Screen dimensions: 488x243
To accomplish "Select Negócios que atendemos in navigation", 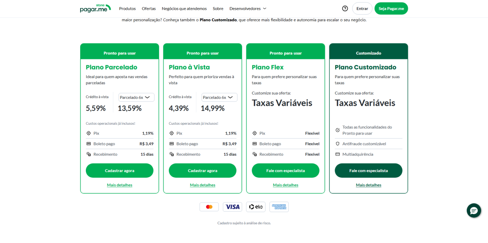I will [x=184, y=9].
